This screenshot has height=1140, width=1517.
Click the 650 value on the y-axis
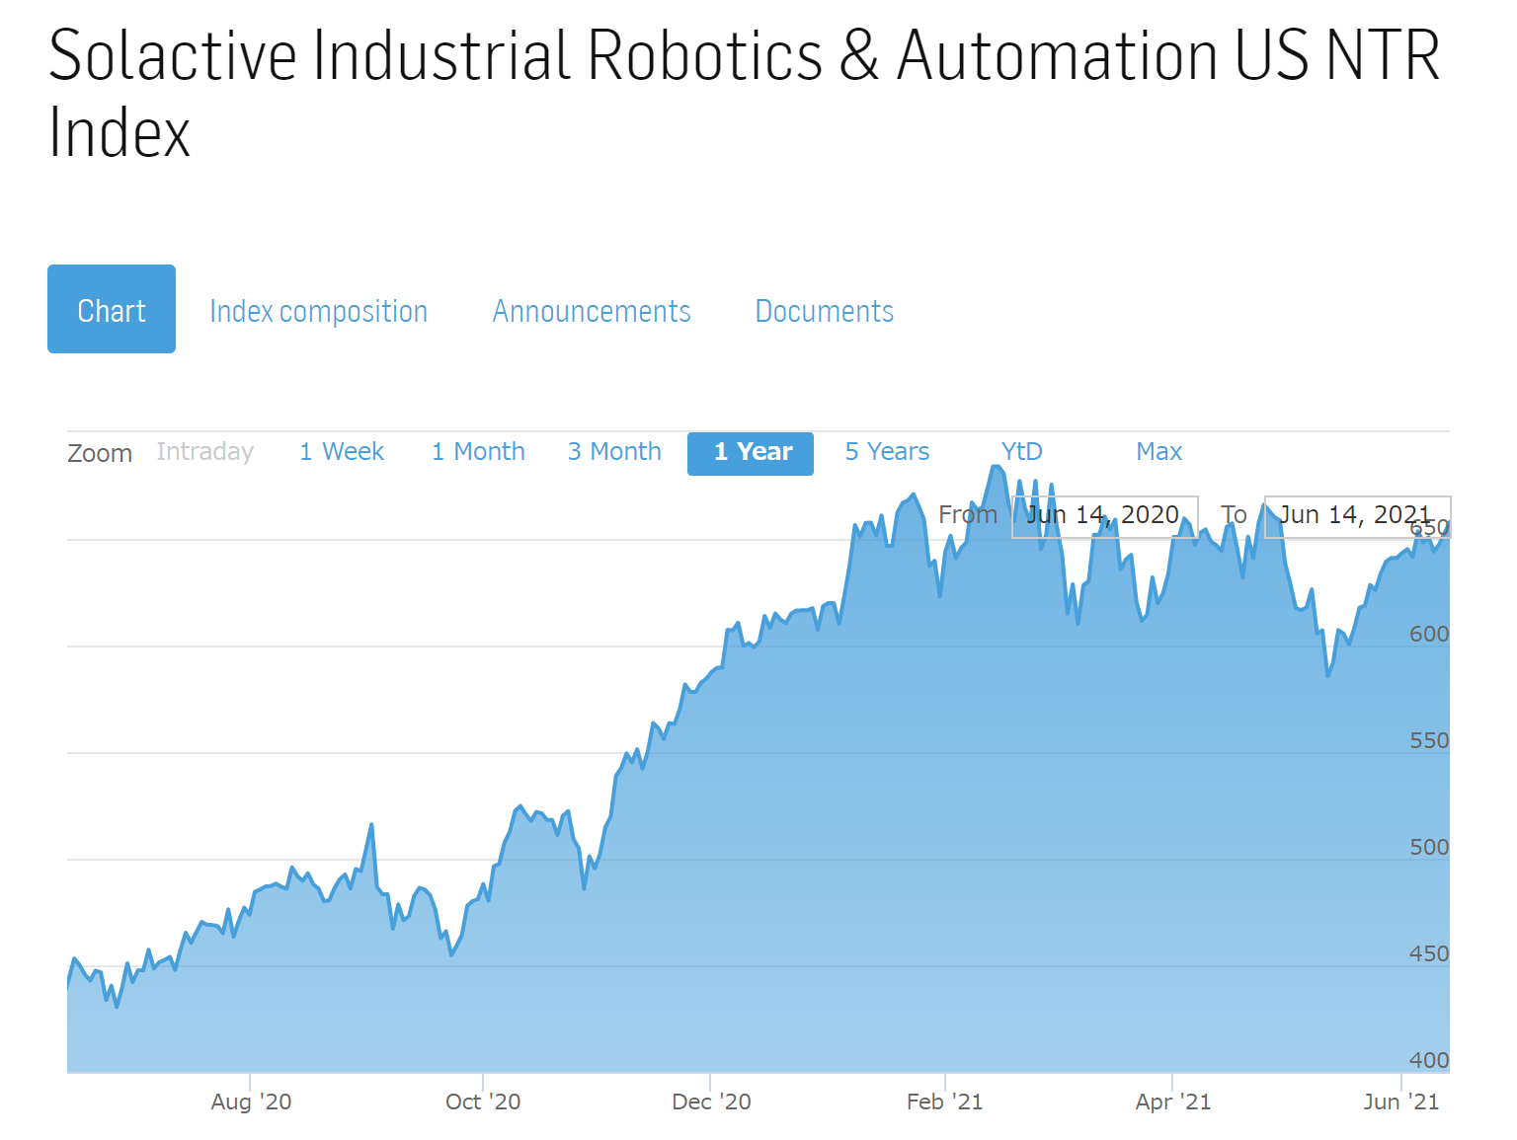click(x=1429, y=528)
